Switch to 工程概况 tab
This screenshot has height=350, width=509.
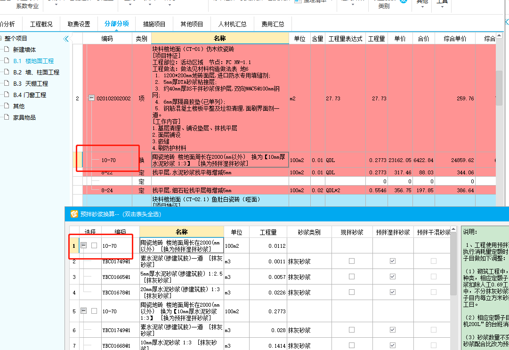[41, 24]
